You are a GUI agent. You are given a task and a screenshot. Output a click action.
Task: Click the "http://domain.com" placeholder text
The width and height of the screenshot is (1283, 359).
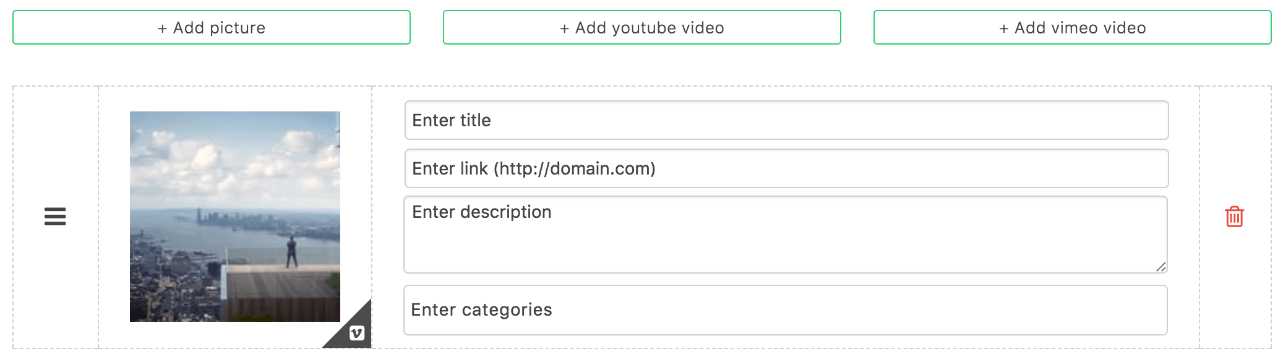click(574, 168)
